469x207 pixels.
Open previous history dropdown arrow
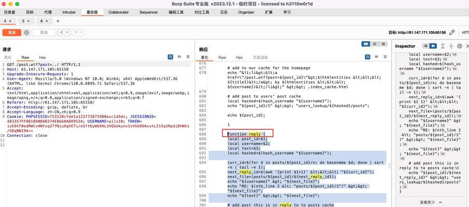pyautogui.click(x=67, y=33)
